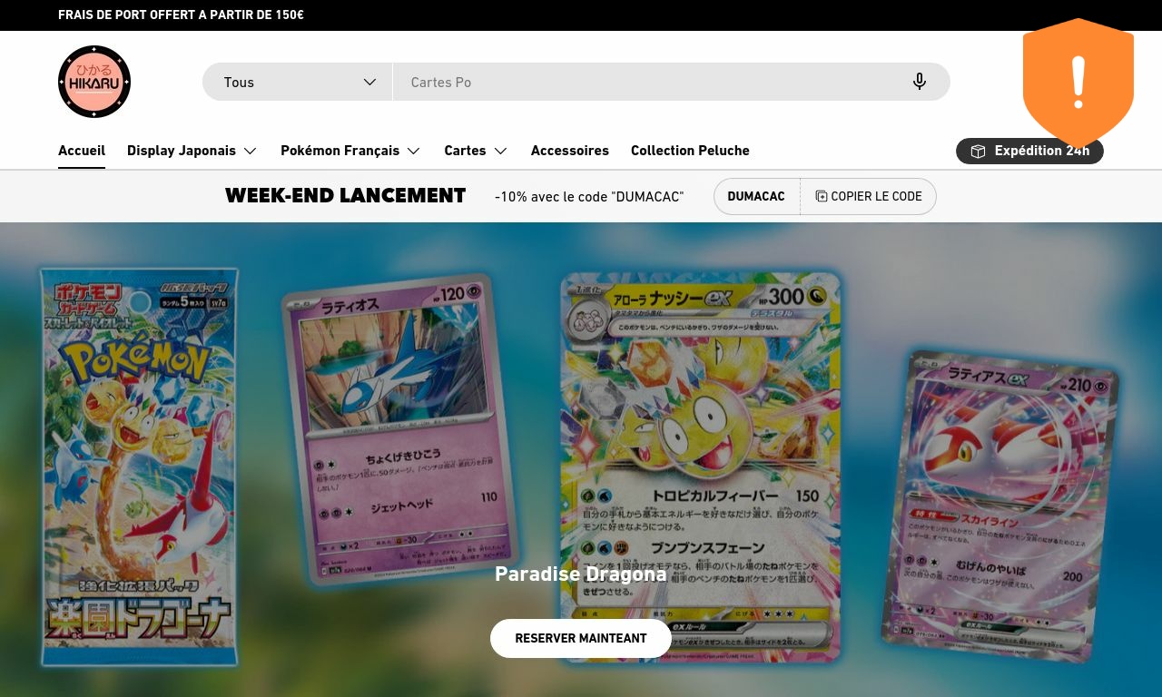The height and width of the screenshot is (697, 1162).
Task: Click the package icon in Expédition 24h
Action: 978,151
